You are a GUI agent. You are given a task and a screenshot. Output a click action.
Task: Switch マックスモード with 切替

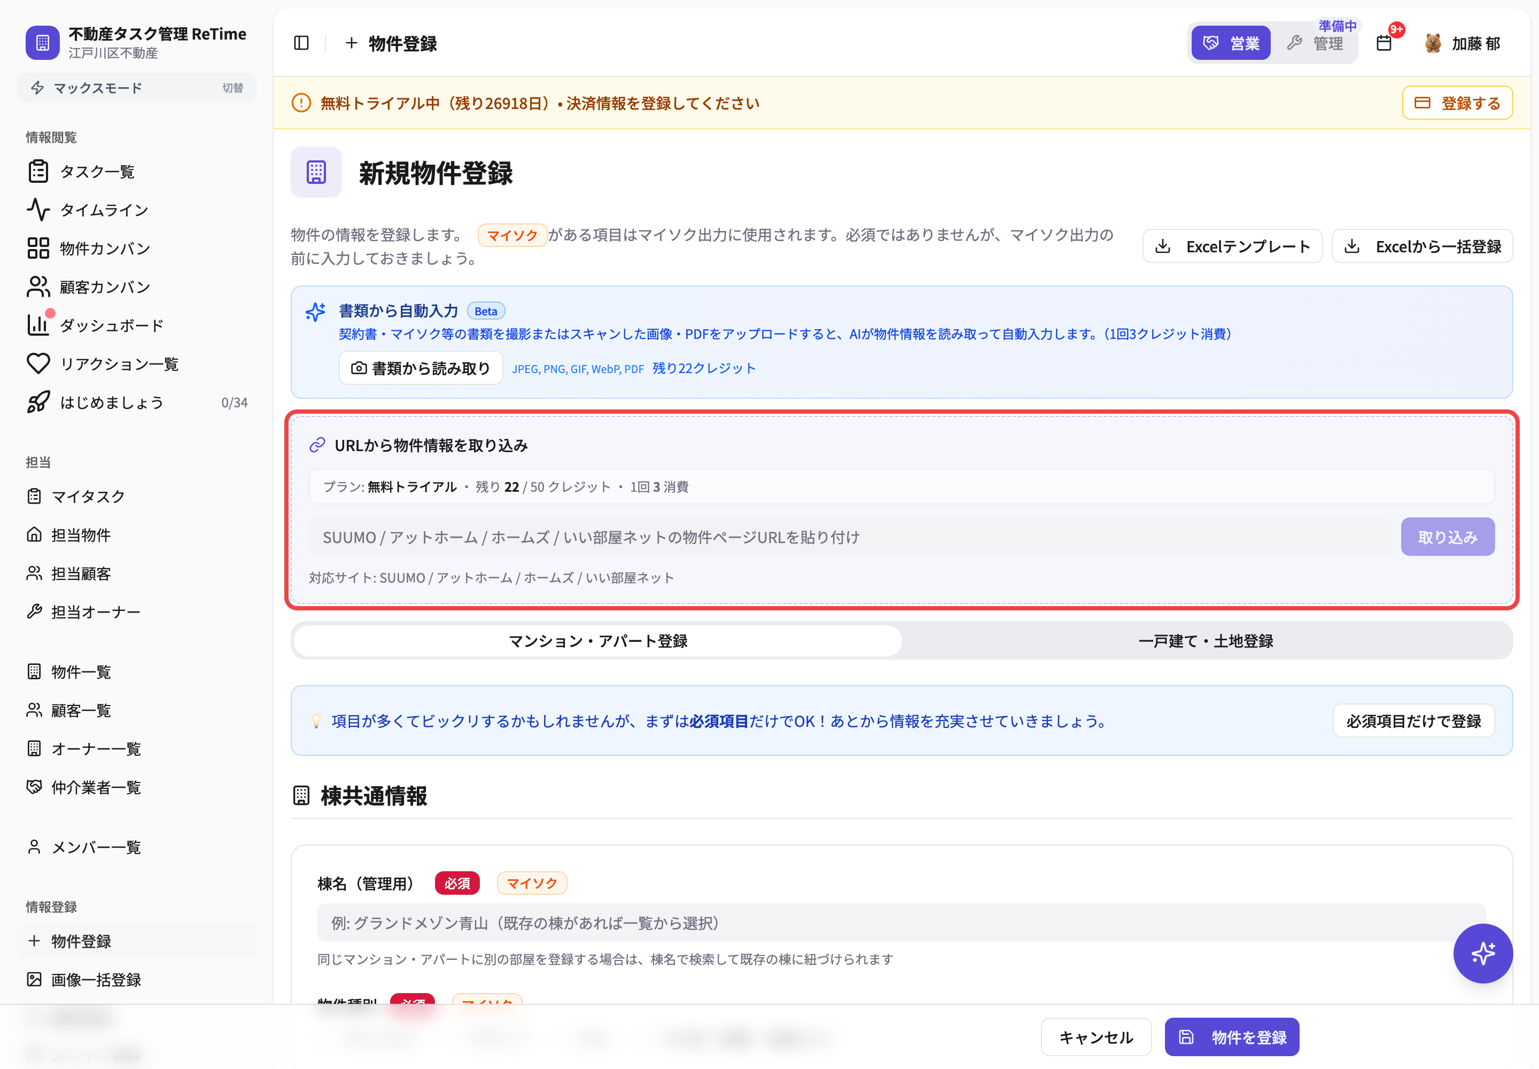click(x=232, y=88)
